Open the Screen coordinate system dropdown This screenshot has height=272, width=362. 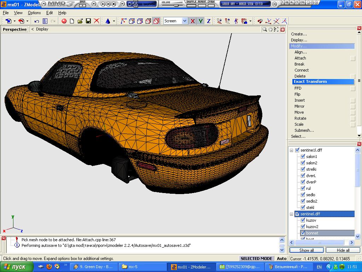pyautogui.click(x=185, y=21)
